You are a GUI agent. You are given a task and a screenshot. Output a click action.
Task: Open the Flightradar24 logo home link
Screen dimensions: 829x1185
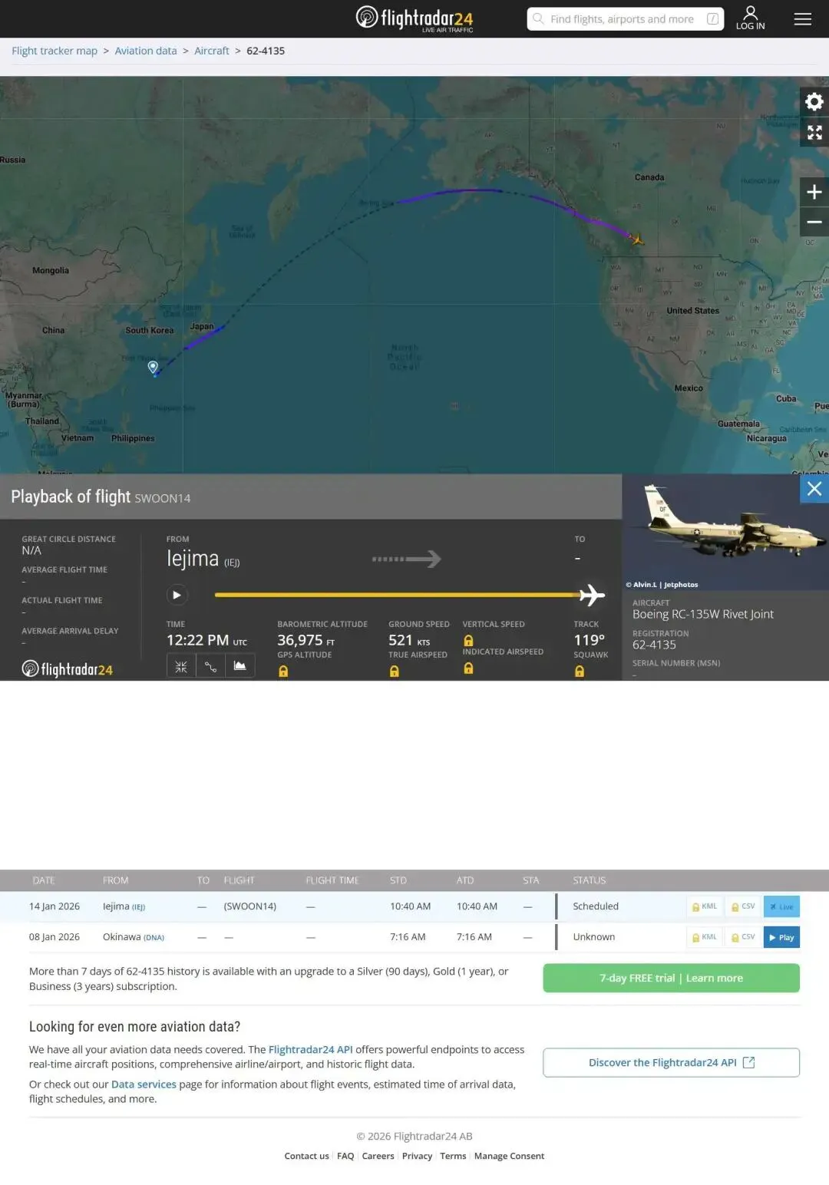click(x=414, y=18)
